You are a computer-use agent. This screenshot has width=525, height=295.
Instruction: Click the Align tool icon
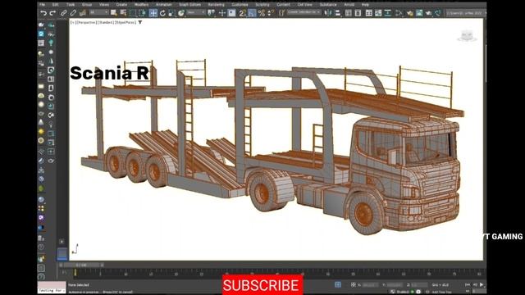pos(337,13)
